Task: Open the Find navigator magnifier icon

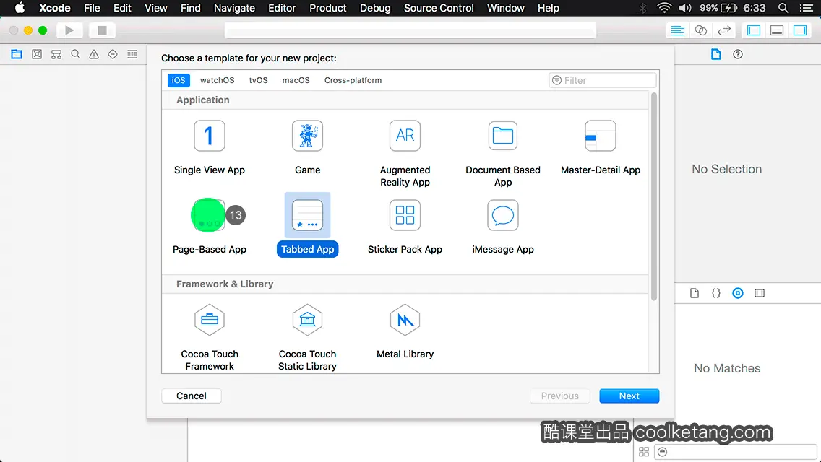Action: tap(75, 54)
